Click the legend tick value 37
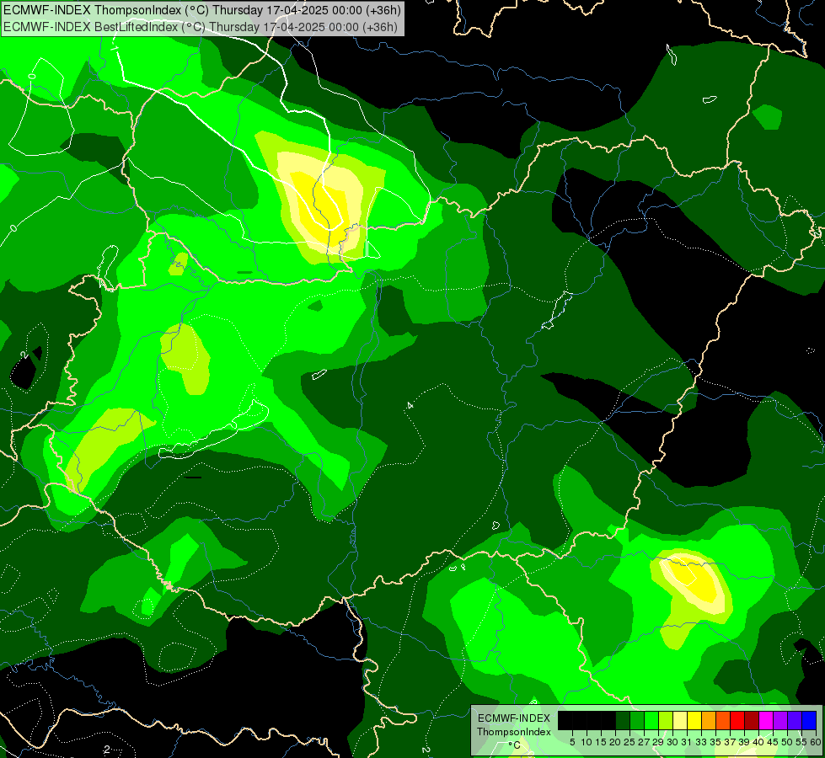 point(731,742)
